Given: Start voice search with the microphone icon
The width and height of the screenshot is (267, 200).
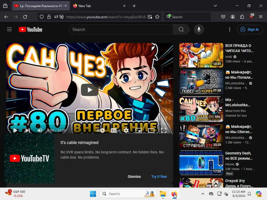Looking at the screenshot, I should click(x=199, y=29).
